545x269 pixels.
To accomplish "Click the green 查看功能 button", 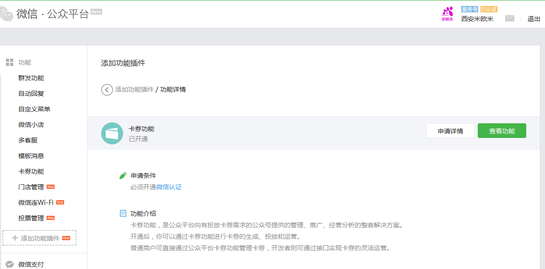I will click(502, 131).
